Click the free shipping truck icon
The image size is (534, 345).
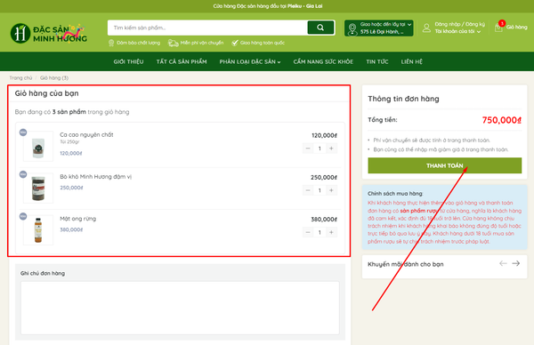(x=174, y=43)
